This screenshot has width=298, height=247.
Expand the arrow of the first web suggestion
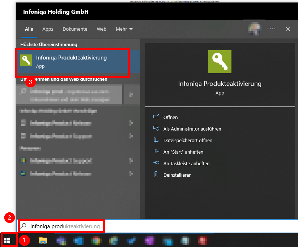[x=131, y=94]
